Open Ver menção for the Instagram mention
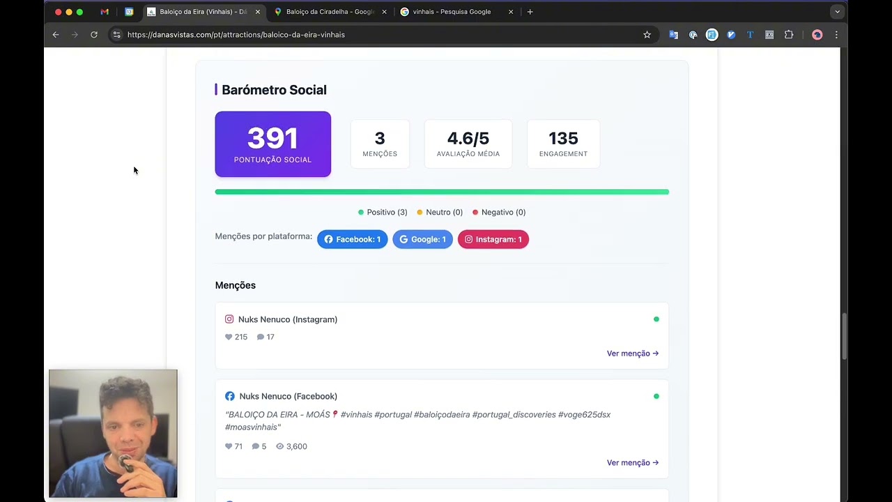This screenshot has height=502, width=892. click(633, 353)
